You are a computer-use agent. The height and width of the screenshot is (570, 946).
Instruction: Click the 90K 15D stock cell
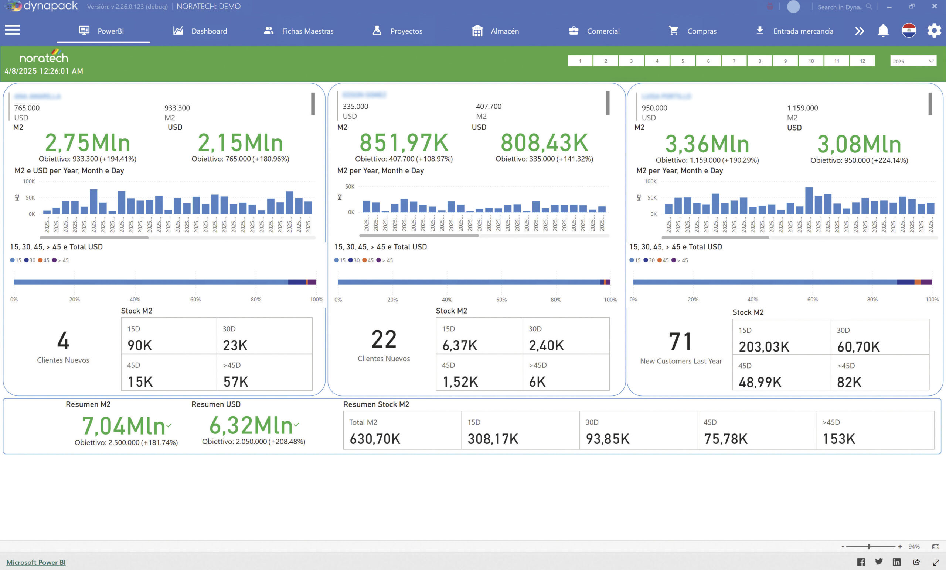pyautogui.click(x=169, y=336)
